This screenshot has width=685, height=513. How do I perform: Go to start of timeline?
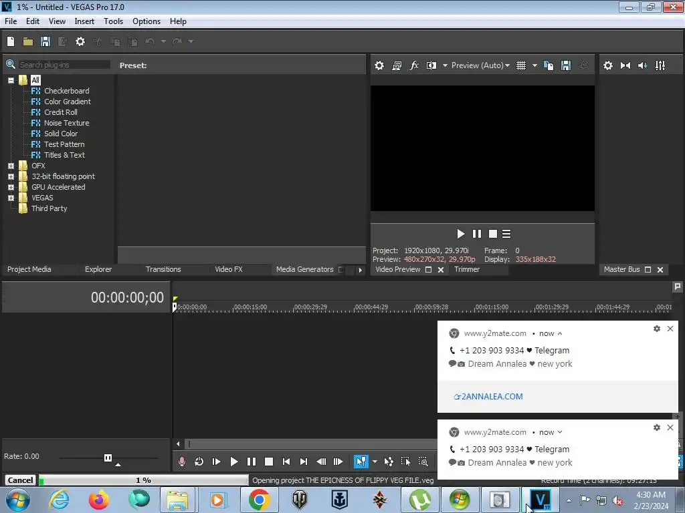[x=286, y=462]
